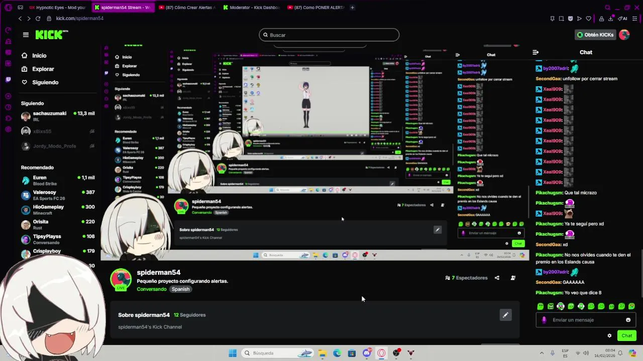Open chat settings gear icon
643x361 pixels.
[x=609, y=335]
